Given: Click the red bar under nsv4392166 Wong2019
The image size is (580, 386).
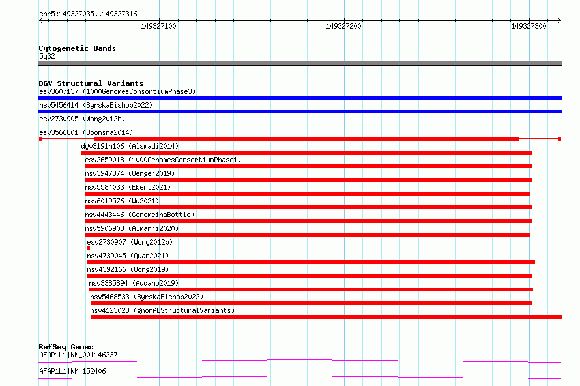Looking at the screenshot, I should 310,276.
